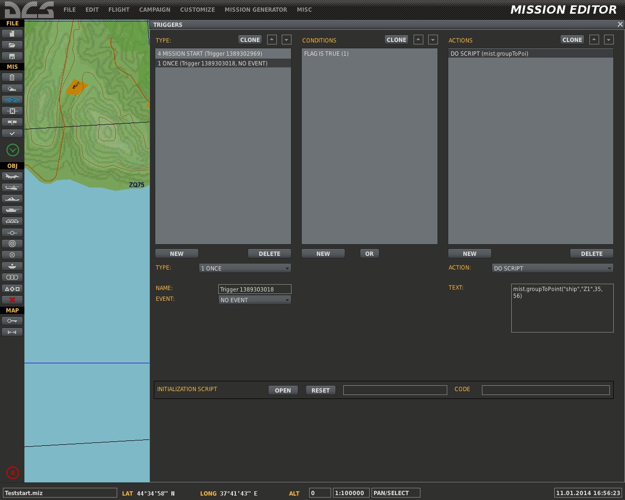Click NEW under the triggers list
The width and height of the screenshot is (625, 500).
(x=177, y=253)
